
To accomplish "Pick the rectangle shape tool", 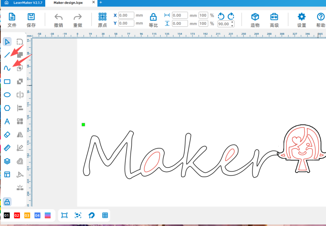I will [x=7, y=81].
